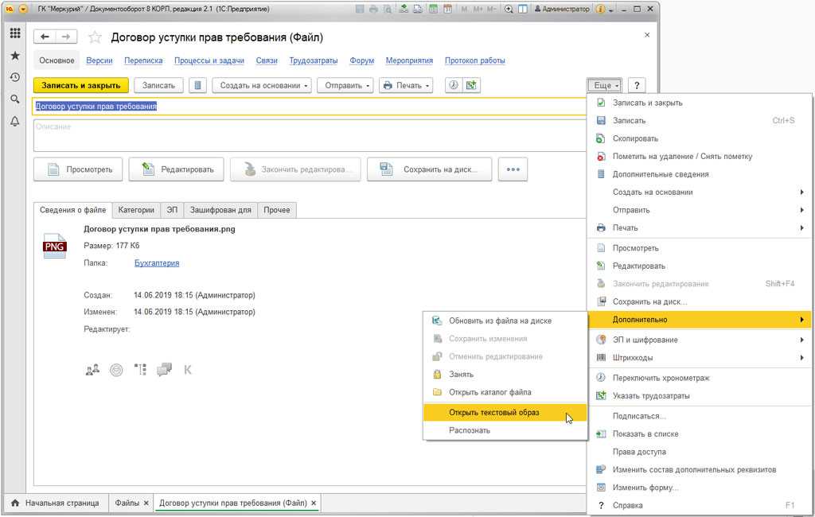Open History from the left sidebar
Screen dimensions: 815x517
[14, 77]
